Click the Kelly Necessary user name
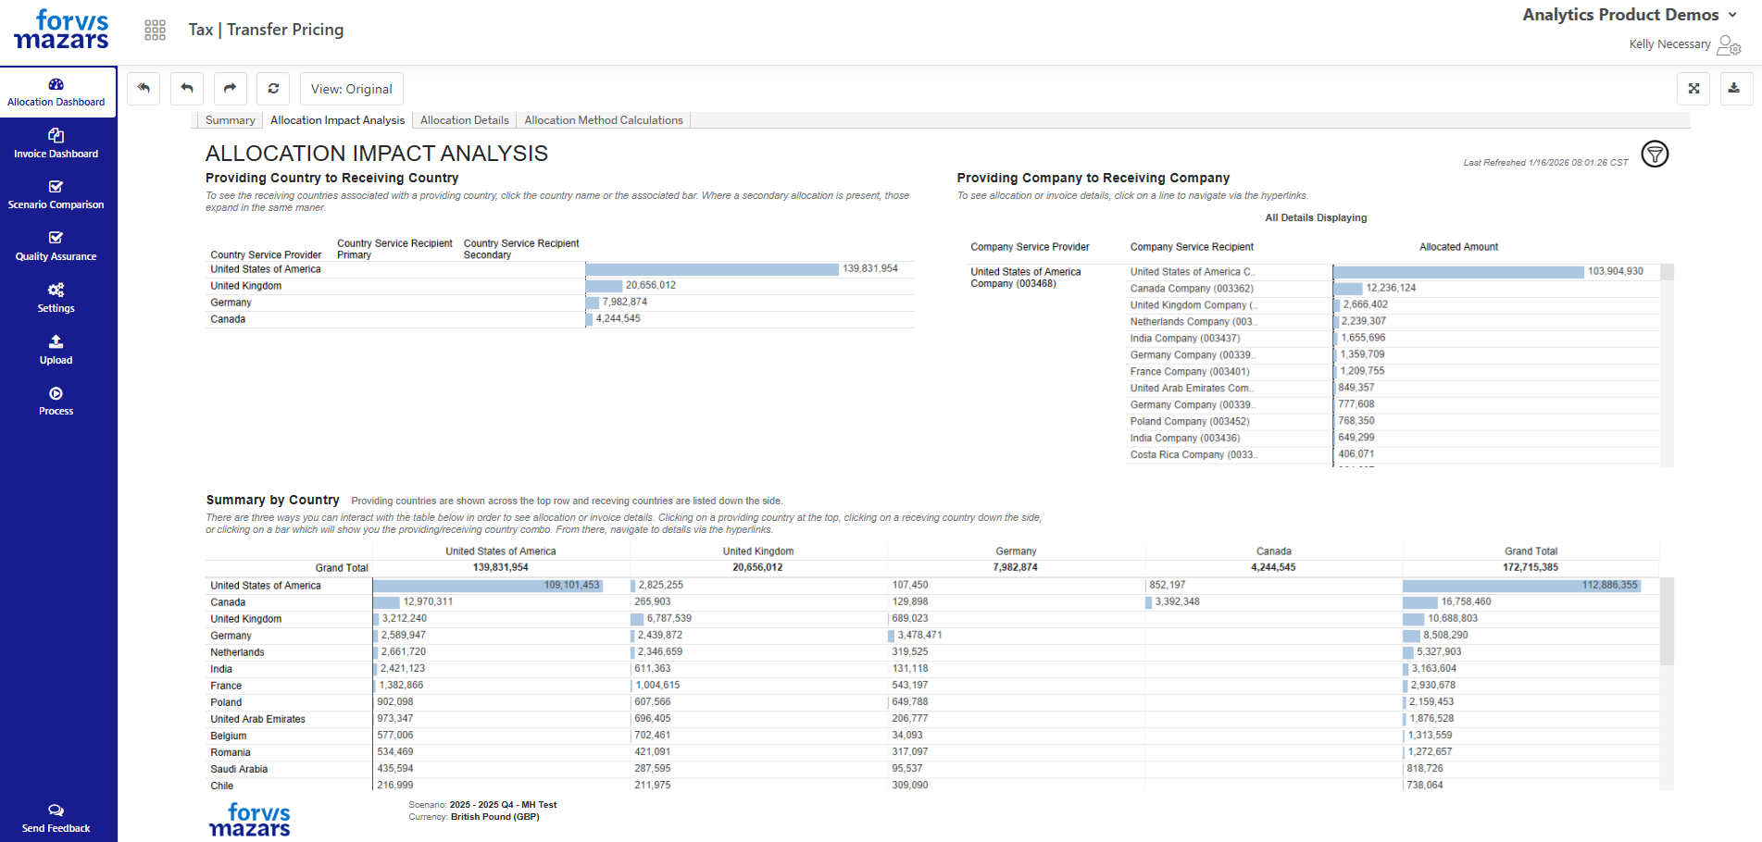Image resolution: width=1762 pixels, height=842 pixels. [x=1669, y=44]
